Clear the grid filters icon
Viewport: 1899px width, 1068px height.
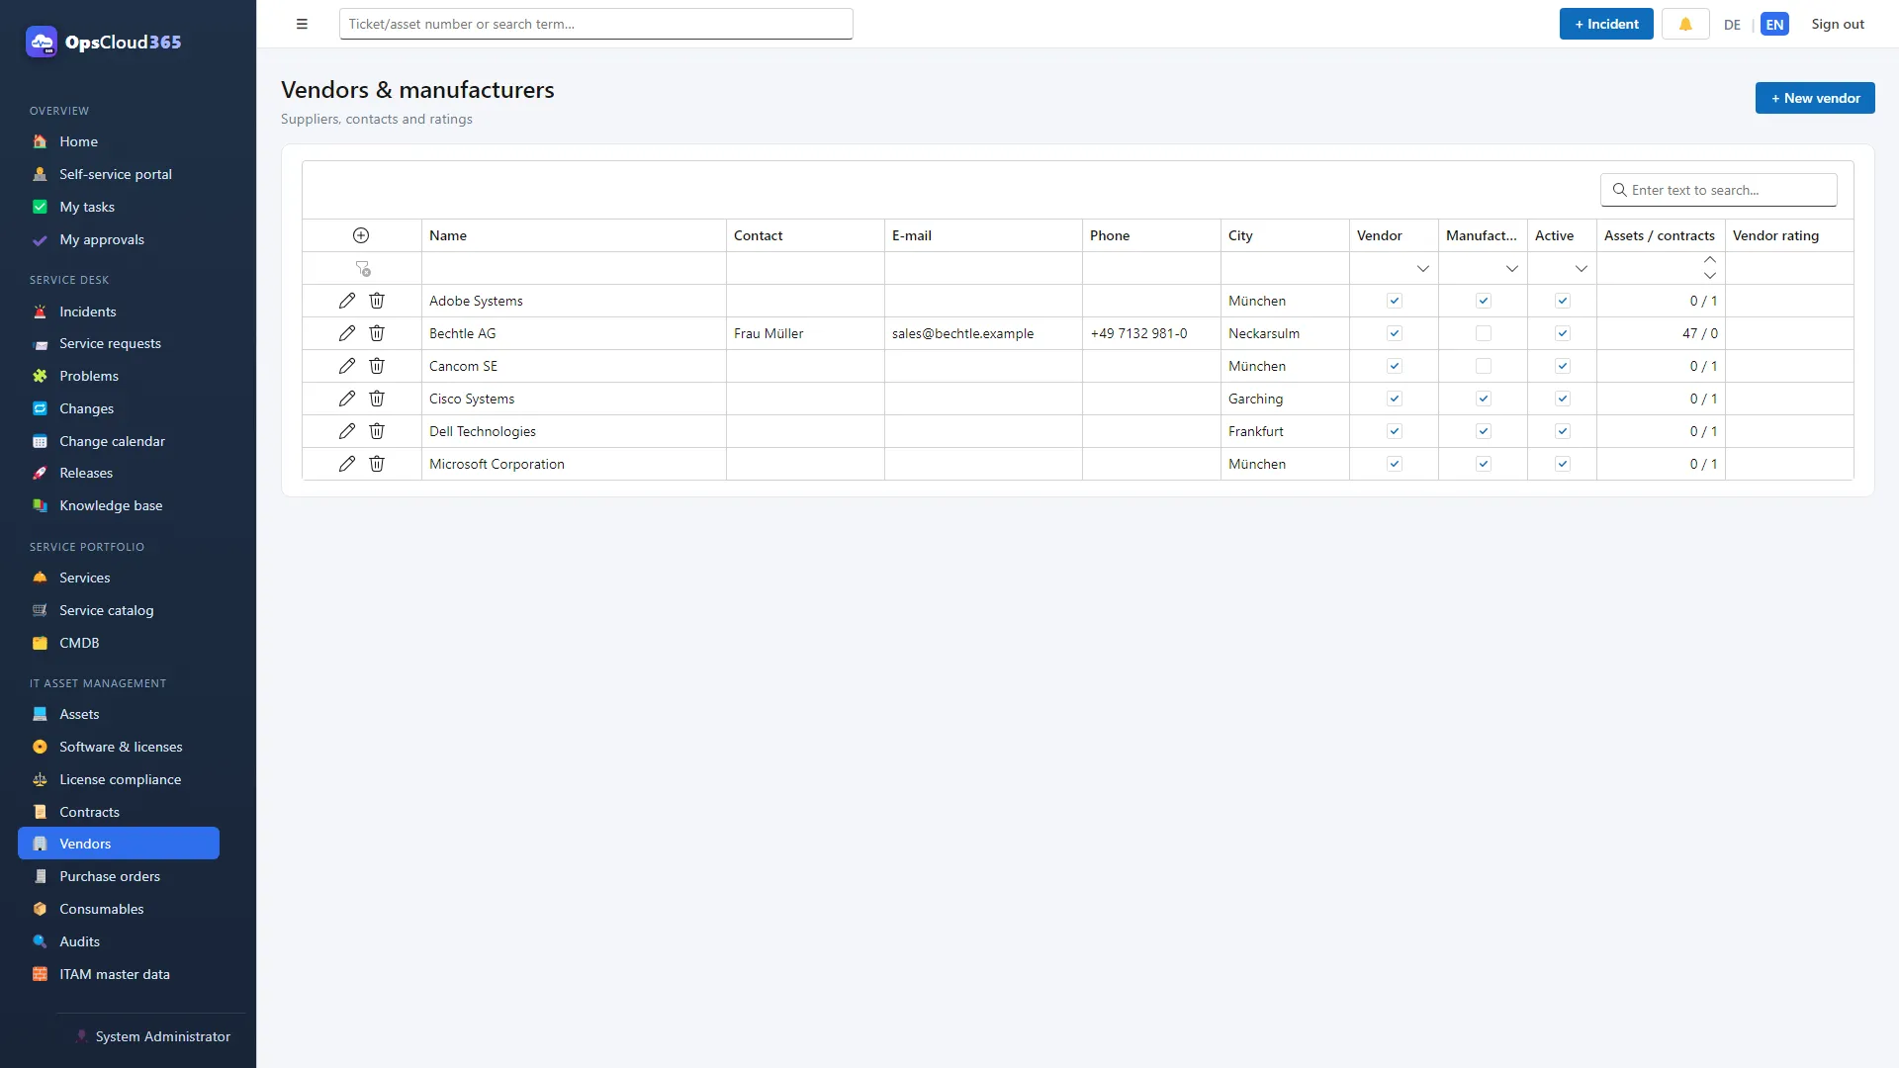(x=363, y=269)
